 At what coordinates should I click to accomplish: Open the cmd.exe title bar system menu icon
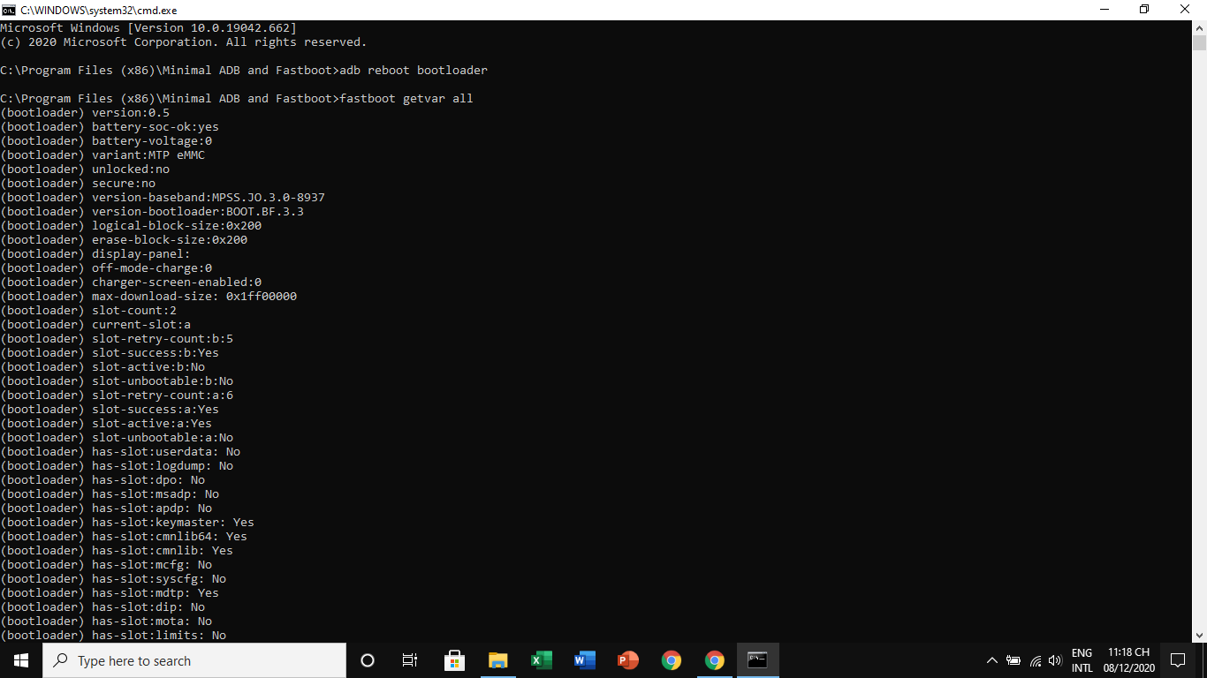[9, 10]
